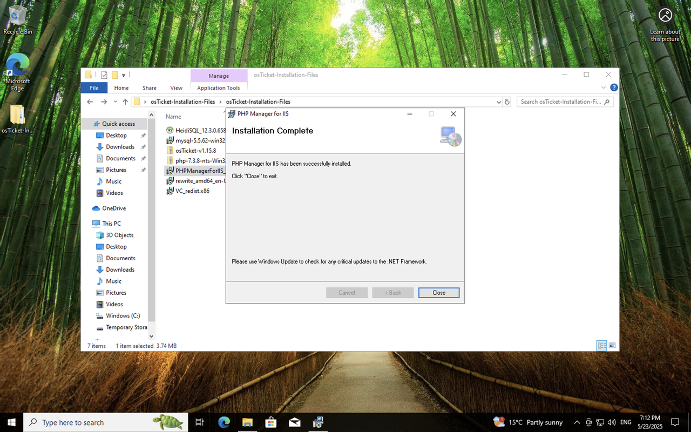Refresh the Explorer address bar location

[x=507, y=102]
